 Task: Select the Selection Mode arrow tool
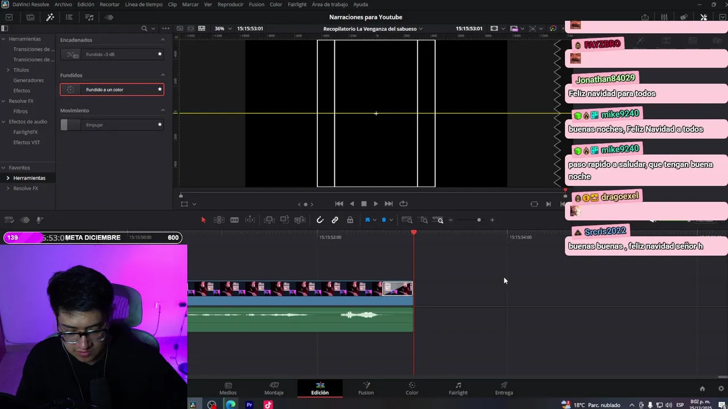pyautogui.click(x=204, y=220)
